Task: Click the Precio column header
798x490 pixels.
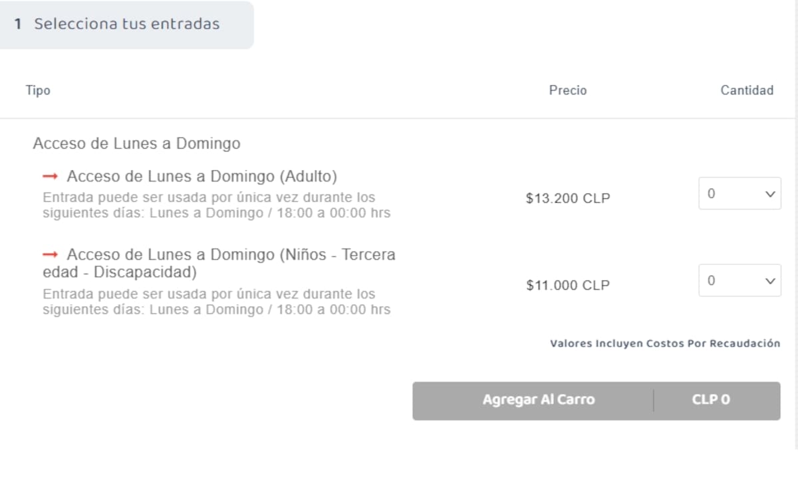Action: 568,90
